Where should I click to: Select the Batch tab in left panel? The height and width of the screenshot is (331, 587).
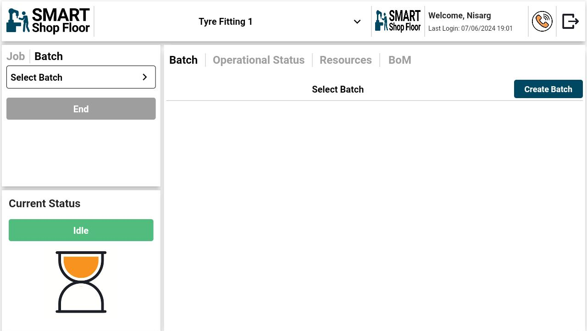pos(49,56)
